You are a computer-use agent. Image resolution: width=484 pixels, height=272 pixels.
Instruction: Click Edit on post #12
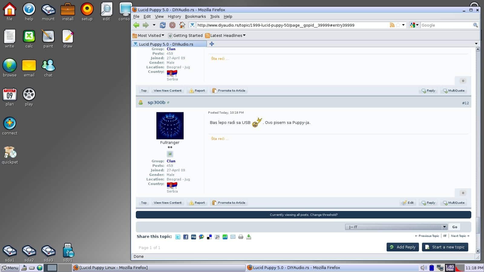408,203
